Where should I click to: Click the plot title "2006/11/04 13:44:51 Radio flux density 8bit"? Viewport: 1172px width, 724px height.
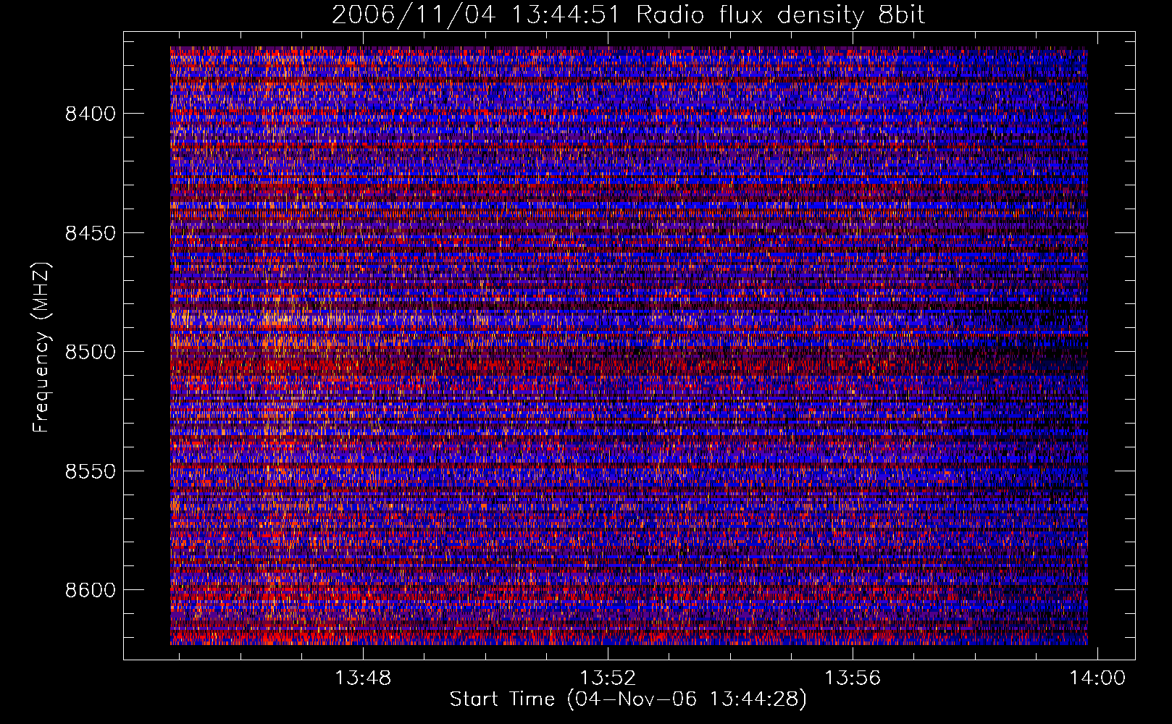pos(628,15)
